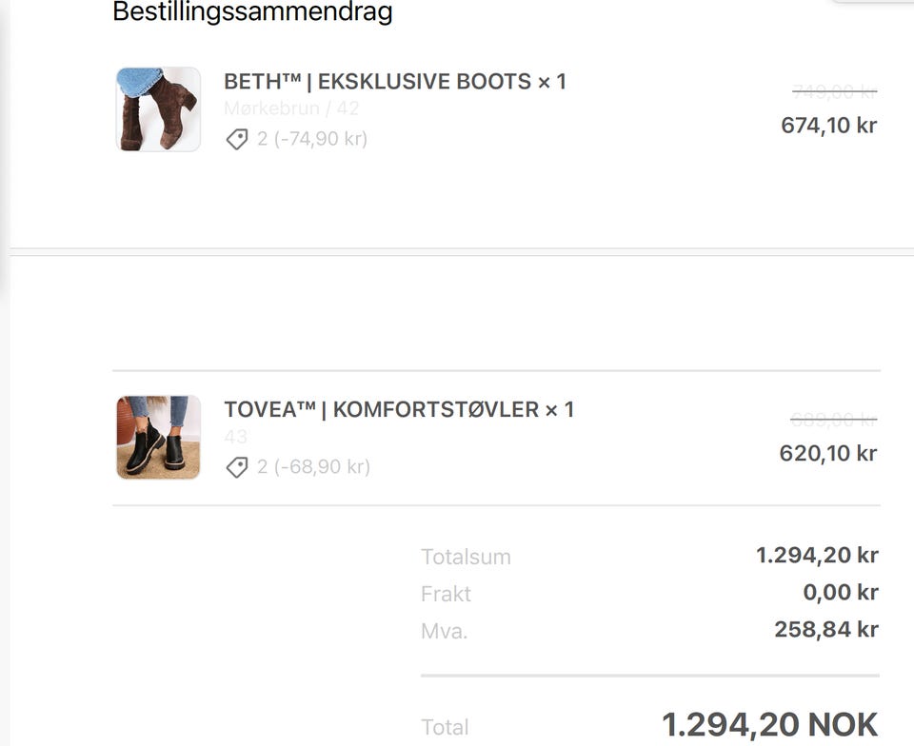Click the crossed-out 749,00 kr price
Image resolution: width=914 pixels, height=746 pixels.
coord(834,92)
